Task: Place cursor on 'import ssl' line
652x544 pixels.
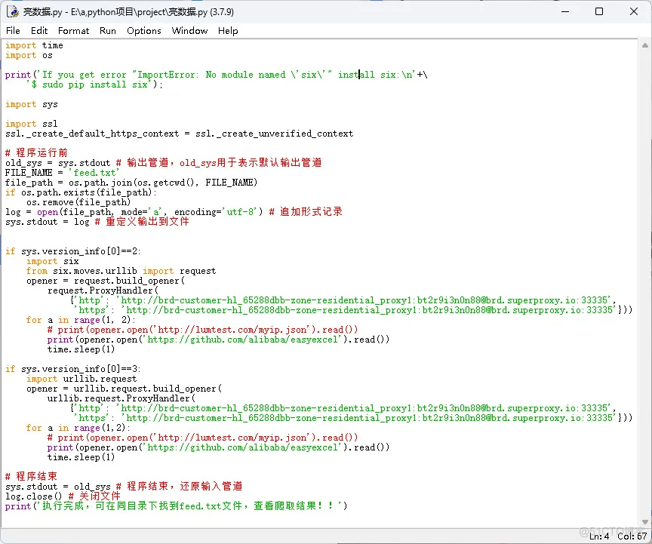Action: click(31, 124)
